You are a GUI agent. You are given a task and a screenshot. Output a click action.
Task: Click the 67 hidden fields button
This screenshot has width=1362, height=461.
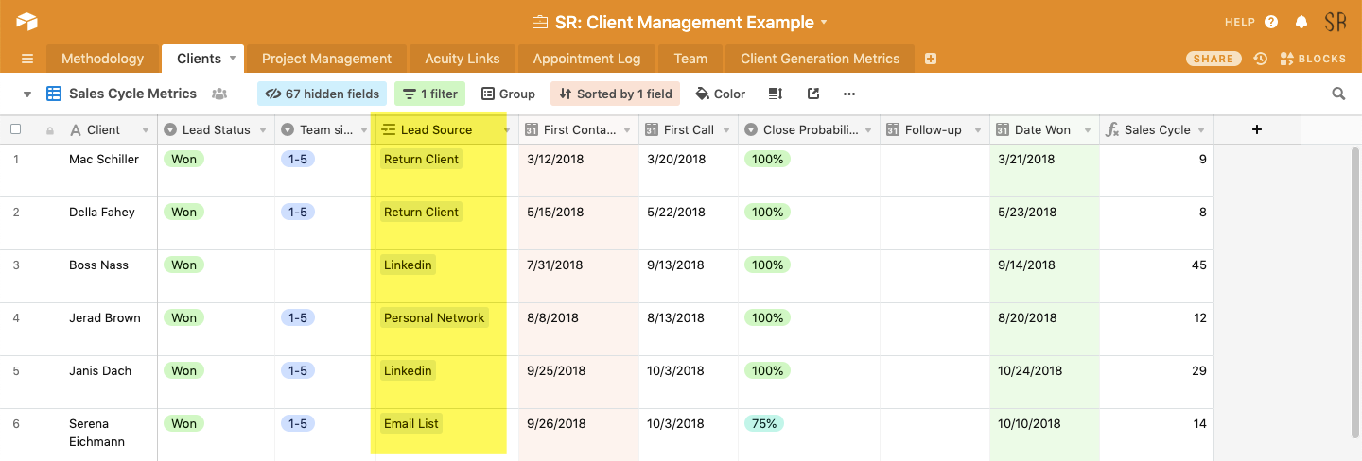pyautogui.click(x=322, y=94)
